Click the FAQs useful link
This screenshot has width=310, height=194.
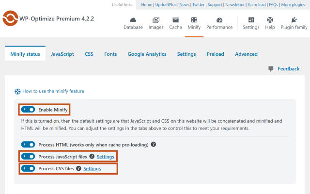(273, 4)
